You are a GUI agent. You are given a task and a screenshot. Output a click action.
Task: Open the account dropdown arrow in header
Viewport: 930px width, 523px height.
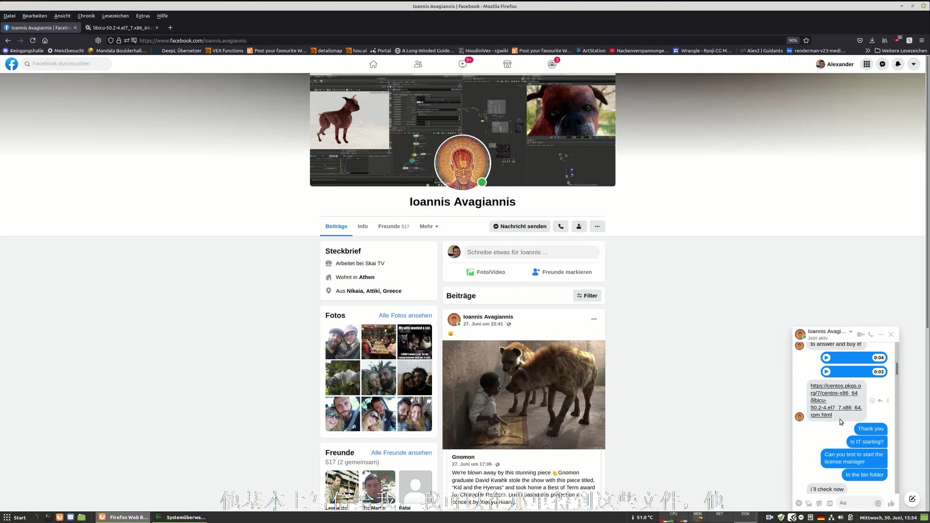[x=914, y=64]
